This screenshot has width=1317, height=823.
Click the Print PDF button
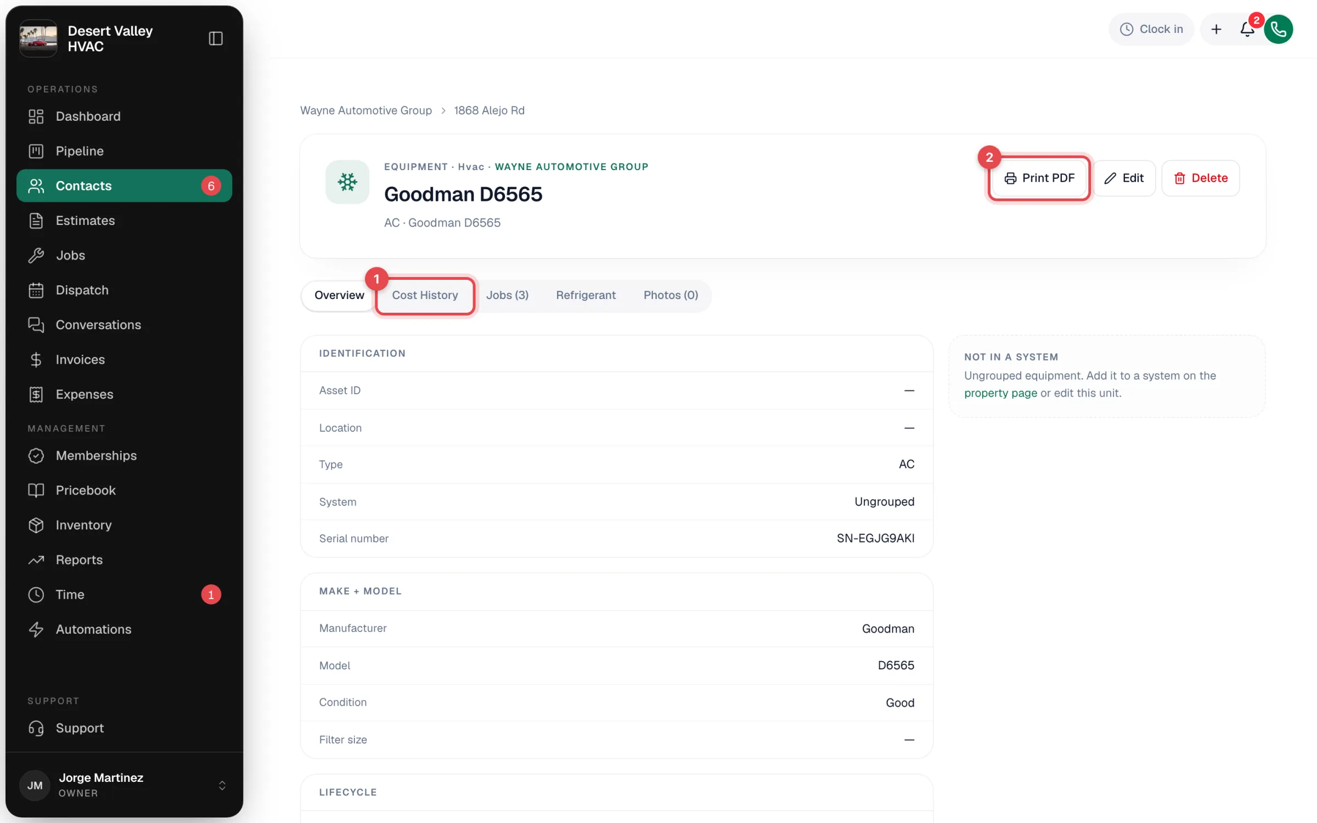1039,178
